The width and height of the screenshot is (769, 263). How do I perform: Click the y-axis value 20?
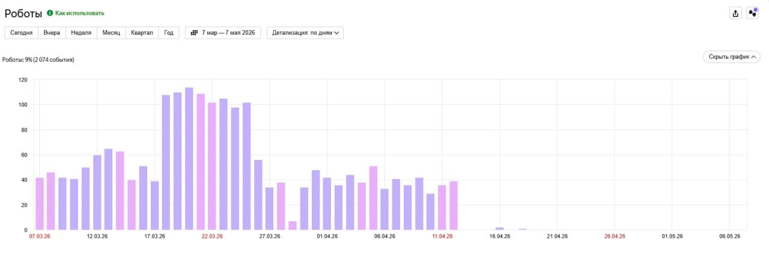pos(24,205)
